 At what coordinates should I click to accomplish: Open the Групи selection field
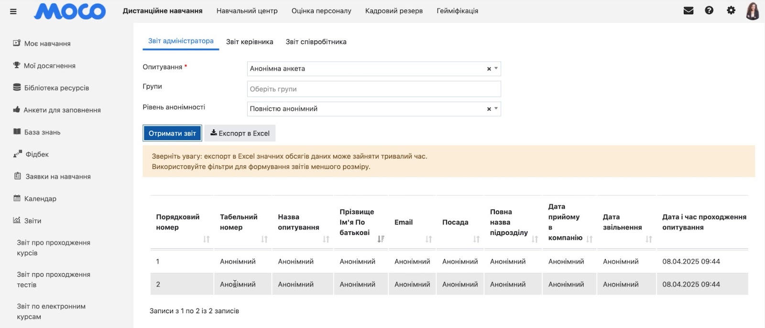pyautogui.click(x=374, y=89)
